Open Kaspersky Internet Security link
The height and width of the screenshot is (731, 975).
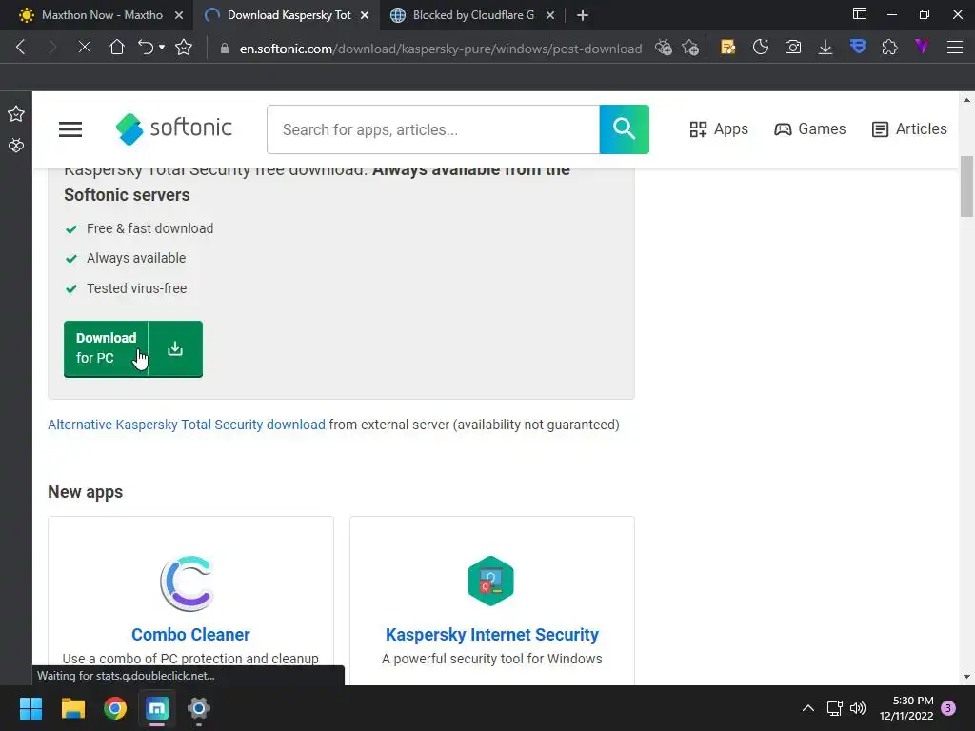492,635
